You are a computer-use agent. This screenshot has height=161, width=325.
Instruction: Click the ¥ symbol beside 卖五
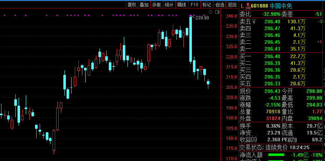[254, 22]
